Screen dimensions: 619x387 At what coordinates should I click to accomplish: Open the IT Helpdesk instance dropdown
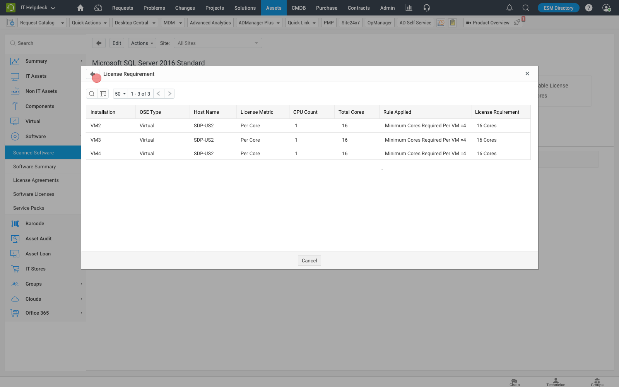click(x=38, y=8)
